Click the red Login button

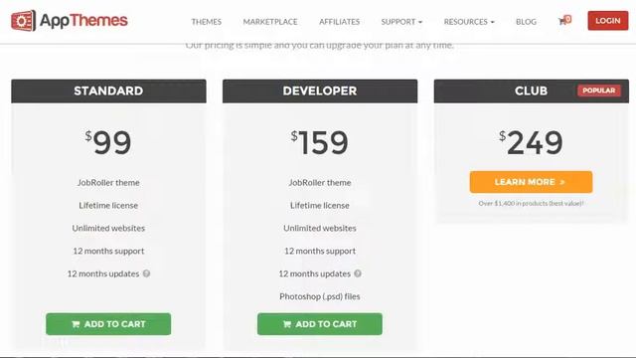(607, 21)
